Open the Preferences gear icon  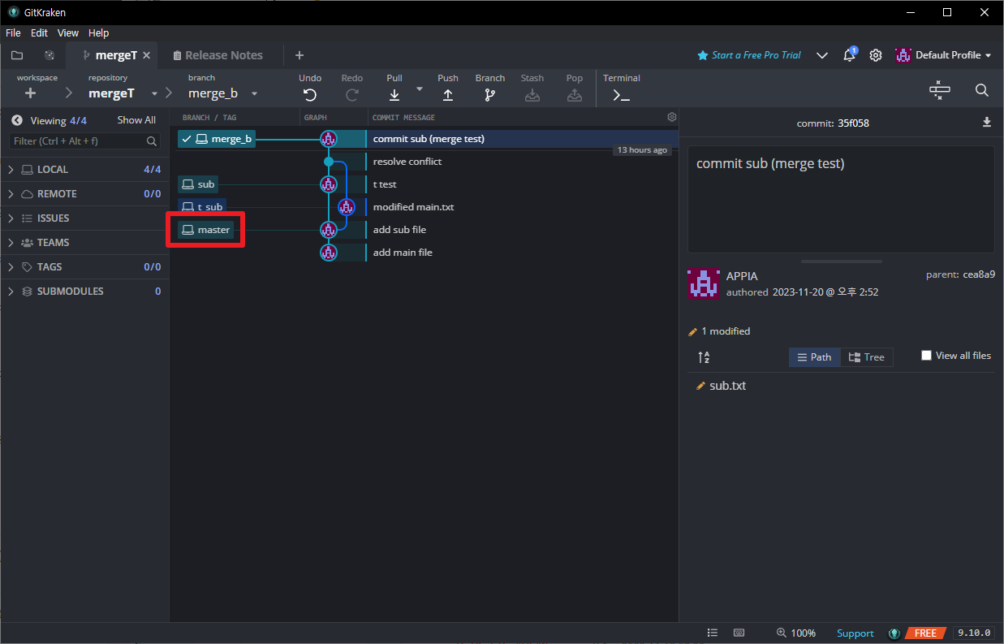[876, 55]
